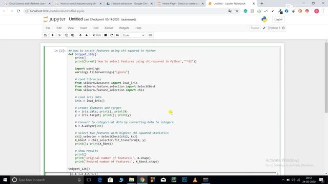This screenshot has height=184, width=328.
Task: Open VLC media player from the taskbar
Action: coord(195,180)
